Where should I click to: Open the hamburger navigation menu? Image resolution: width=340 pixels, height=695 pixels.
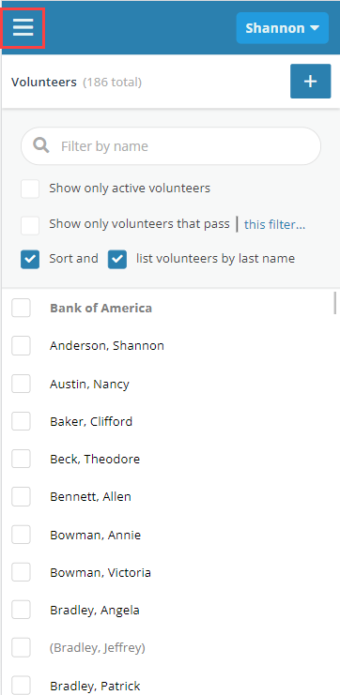(x=23, y=28)
